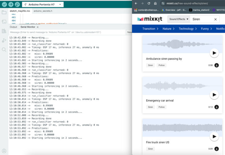Click the Police tag under Emergency car arrival
Viewport: 225px width, 155px height.
[162, 107]
